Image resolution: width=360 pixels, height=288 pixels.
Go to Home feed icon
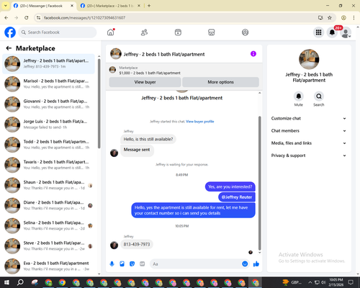click(111, 32)
